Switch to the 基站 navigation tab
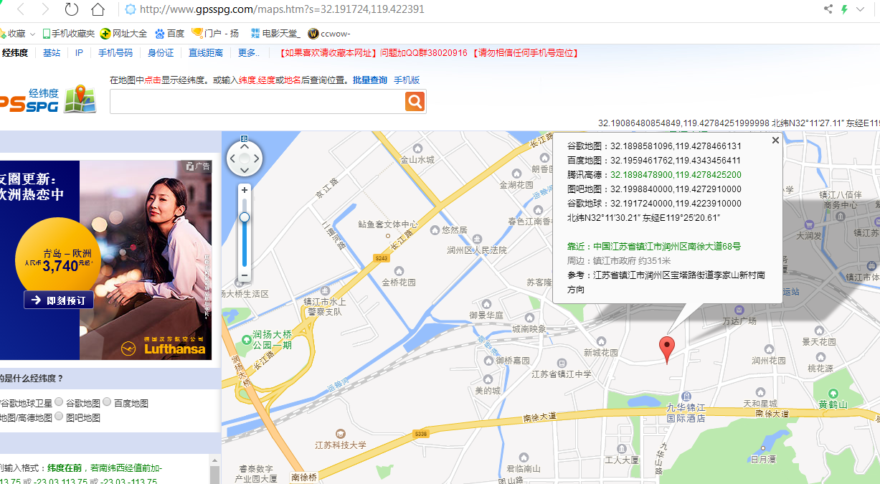Image resolution: width=880 pixels, height=484 pixels. [x=52, y=53]
